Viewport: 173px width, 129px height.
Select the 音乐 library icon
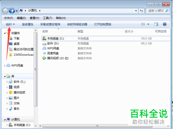11,109
